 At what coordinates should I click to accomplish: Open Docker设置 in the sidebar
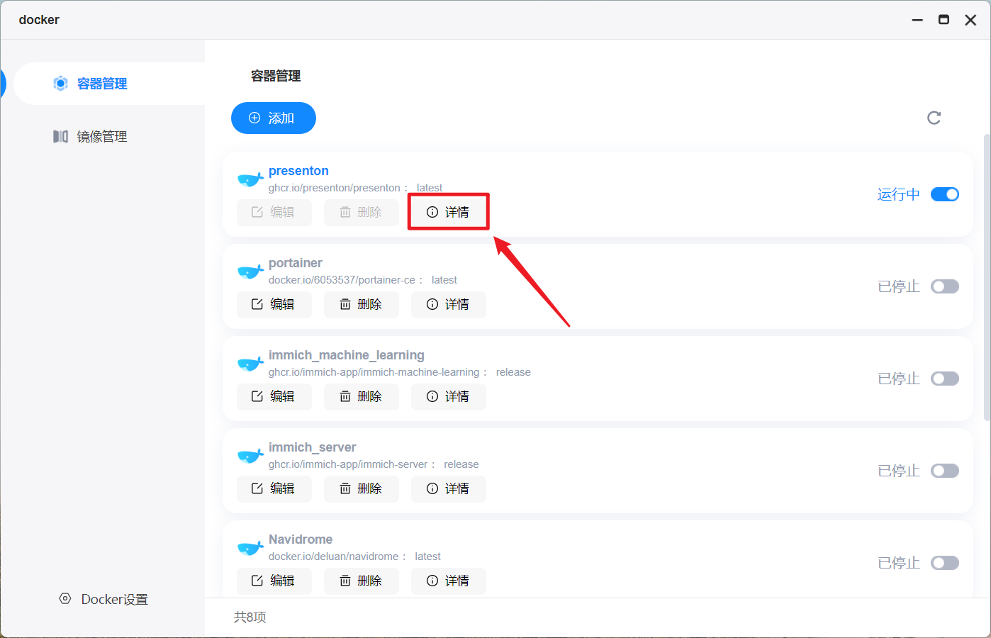[x=103, y=599]
